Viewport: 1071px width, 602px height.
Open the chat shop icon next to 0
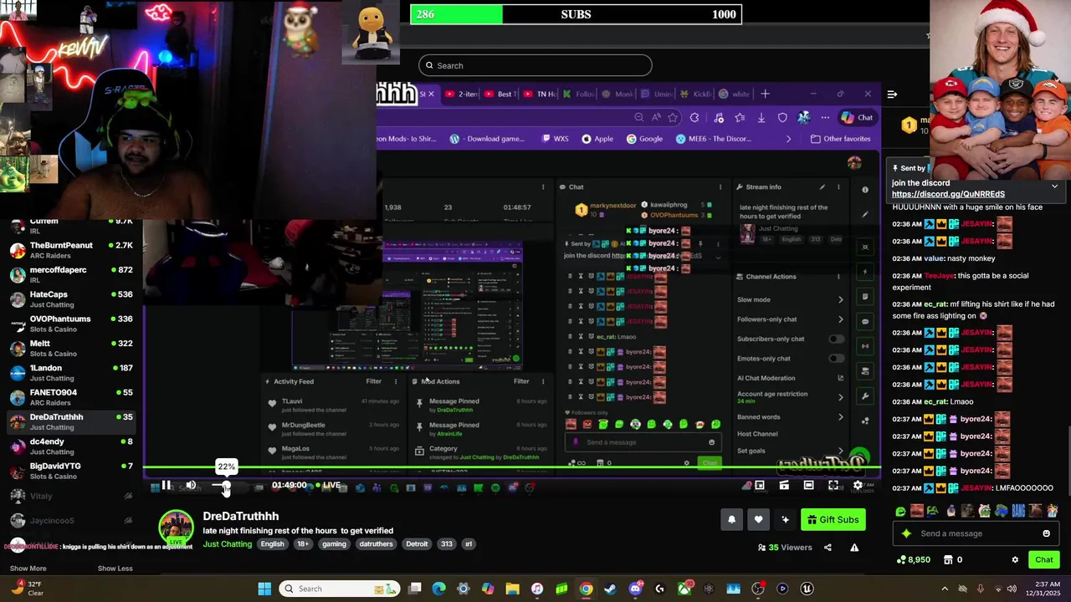coord(948,560)
